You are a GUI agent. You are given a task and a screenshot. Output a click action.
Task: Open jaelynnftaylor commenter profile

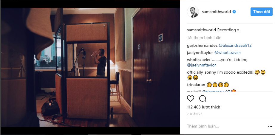click(x=200, y=52)
